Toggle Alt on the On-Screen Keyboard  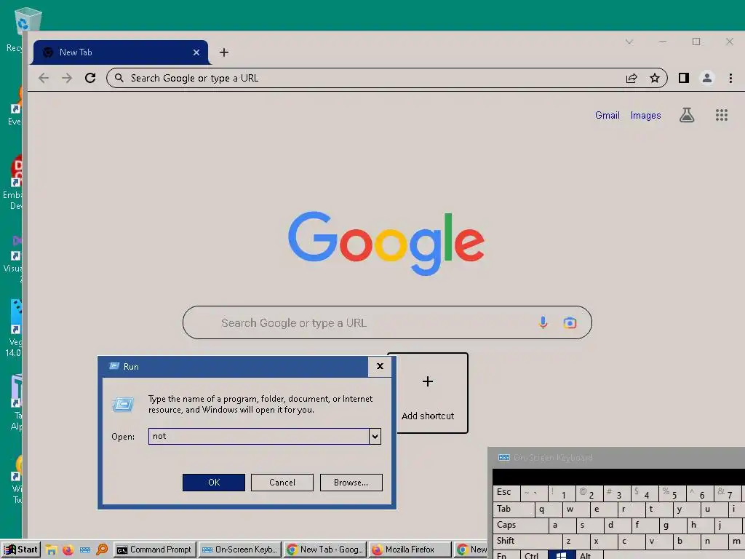click(589, 554)
